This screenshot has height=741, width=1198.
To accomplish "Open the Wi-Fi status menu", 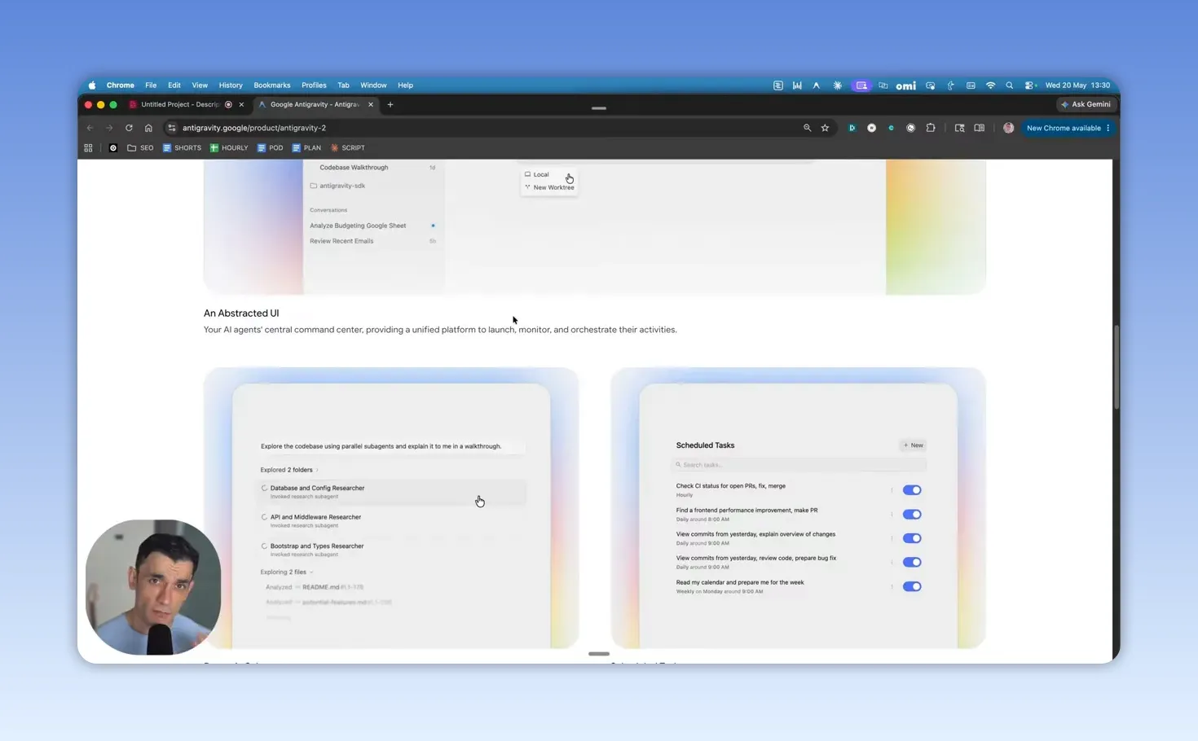I will click(990, 85).
